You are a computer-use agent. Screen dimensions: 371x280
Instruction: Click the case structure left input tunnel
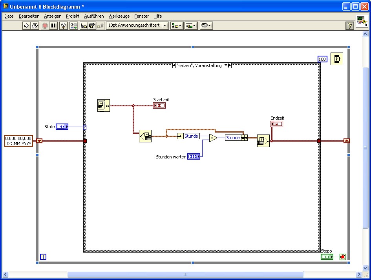click(x=85, y=141)
